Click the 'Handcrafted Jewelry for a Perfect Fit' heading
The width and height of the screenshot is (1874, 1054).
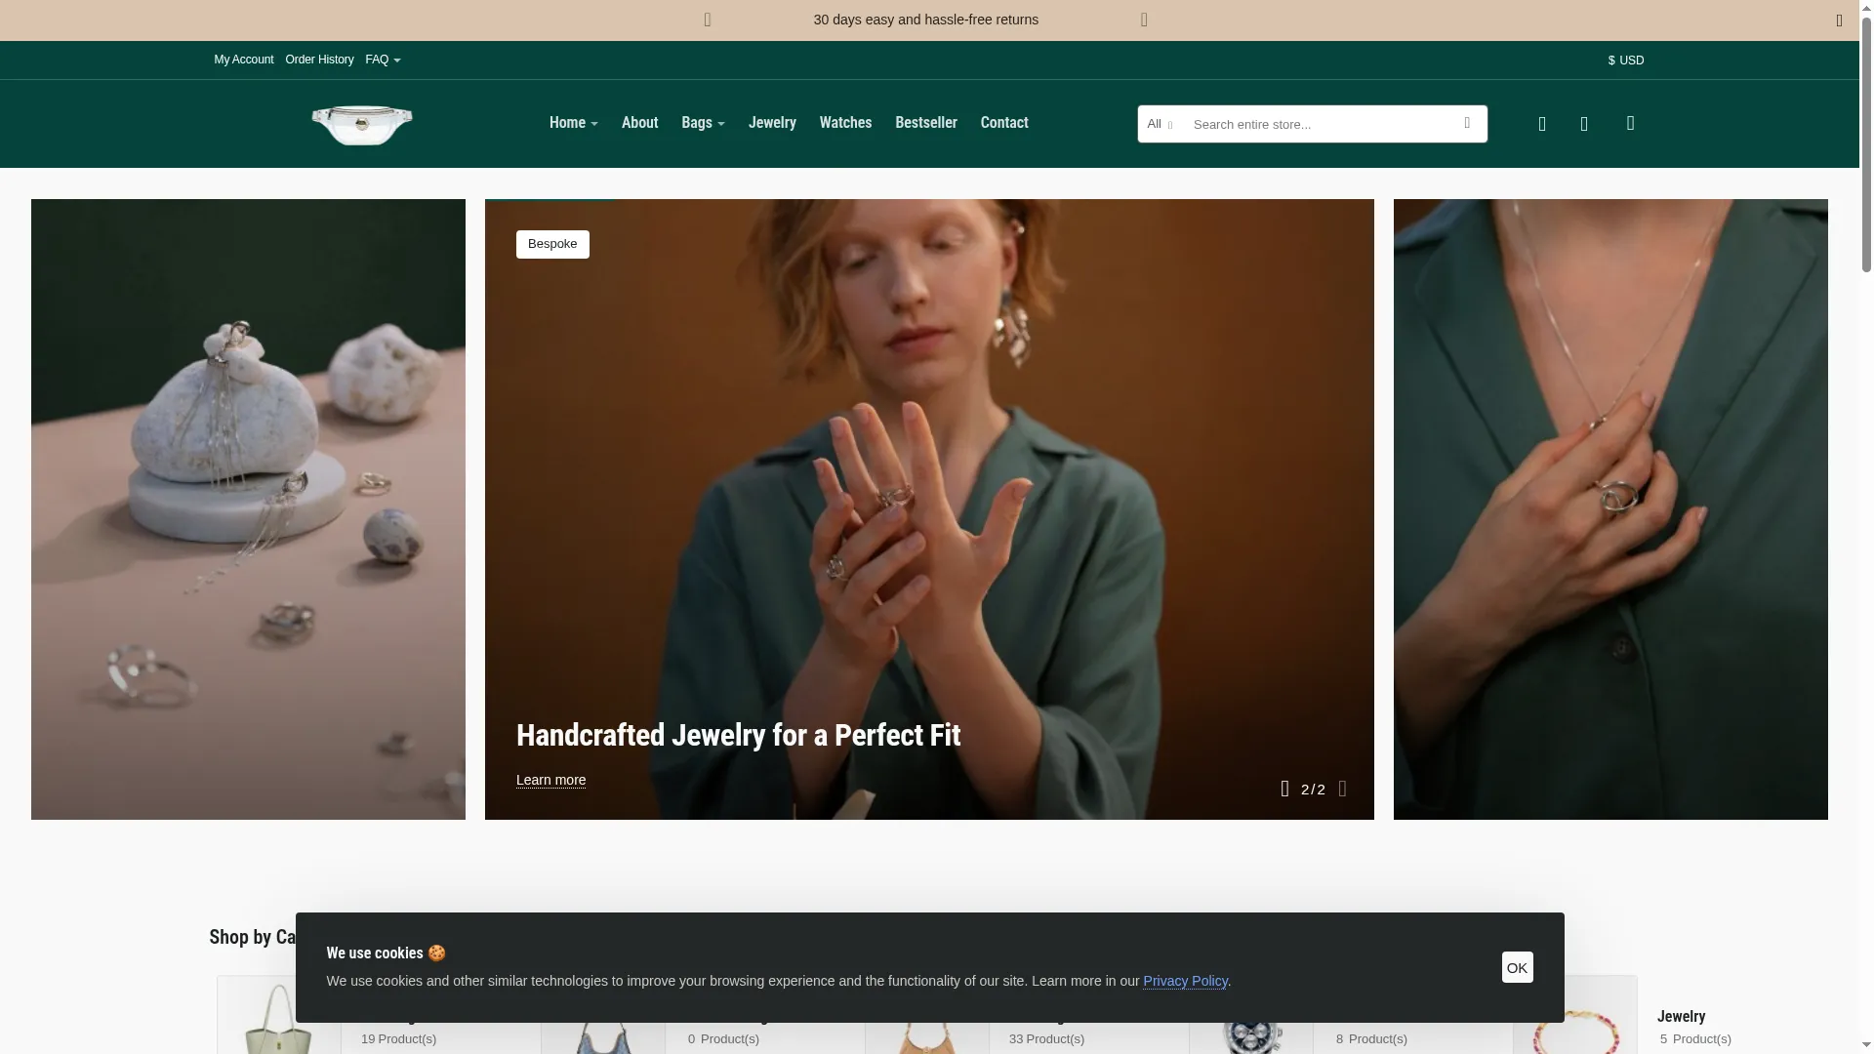pos(738,735)
